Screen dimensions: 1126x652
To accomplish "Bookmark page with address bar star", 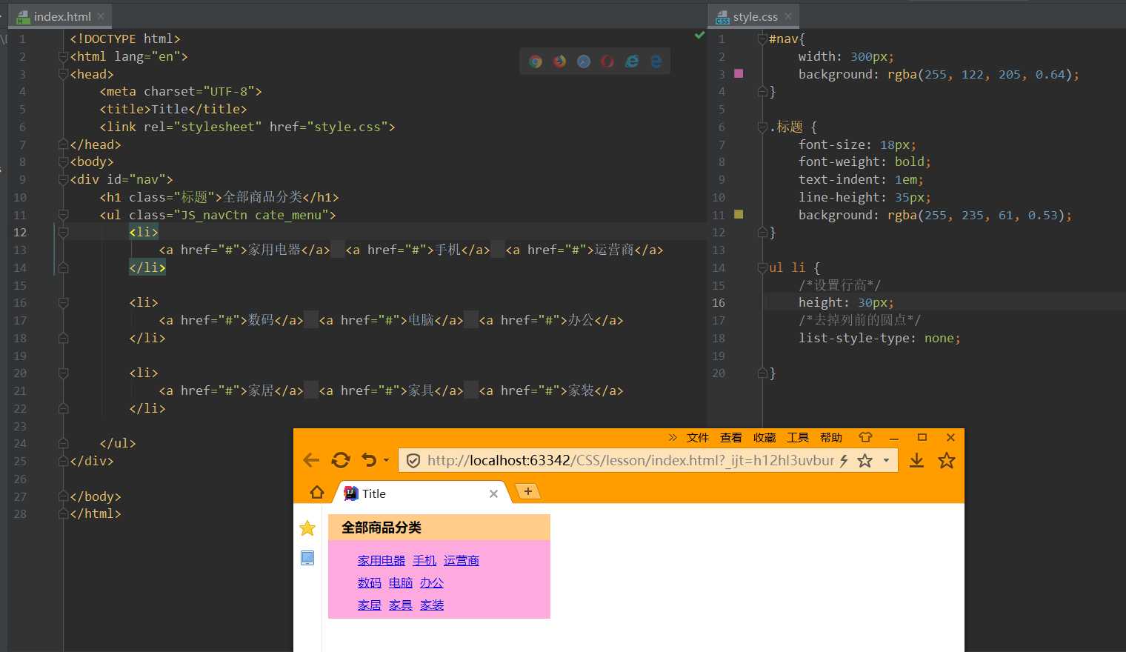I will 865,461.
